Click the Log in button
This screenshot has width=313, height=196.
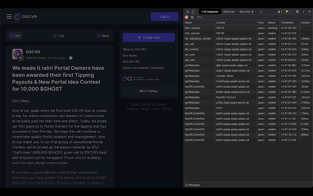tap(164, 17)
